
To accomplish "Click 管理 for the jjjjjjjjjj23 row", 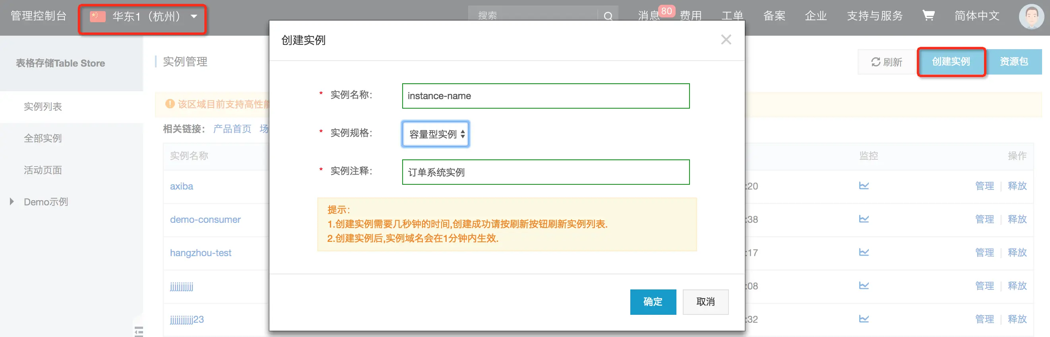I will coord(984,319).
